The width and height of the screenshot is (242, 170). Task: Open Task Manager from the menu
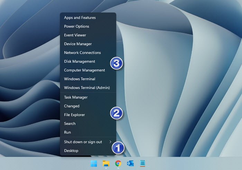pos(76,97)
